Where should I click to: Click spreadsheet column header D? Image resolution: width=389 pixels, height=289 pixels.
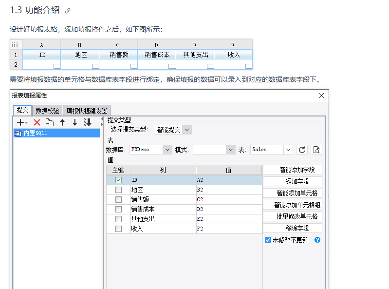(x=157, y=45)
